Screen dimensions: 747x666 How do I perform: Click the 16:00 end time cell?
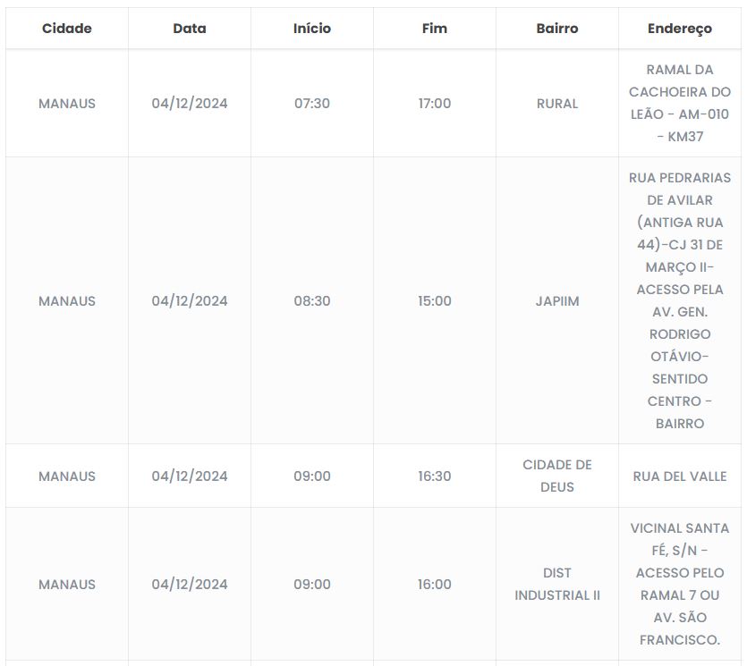pyautogui.click(x=435, y=585)
